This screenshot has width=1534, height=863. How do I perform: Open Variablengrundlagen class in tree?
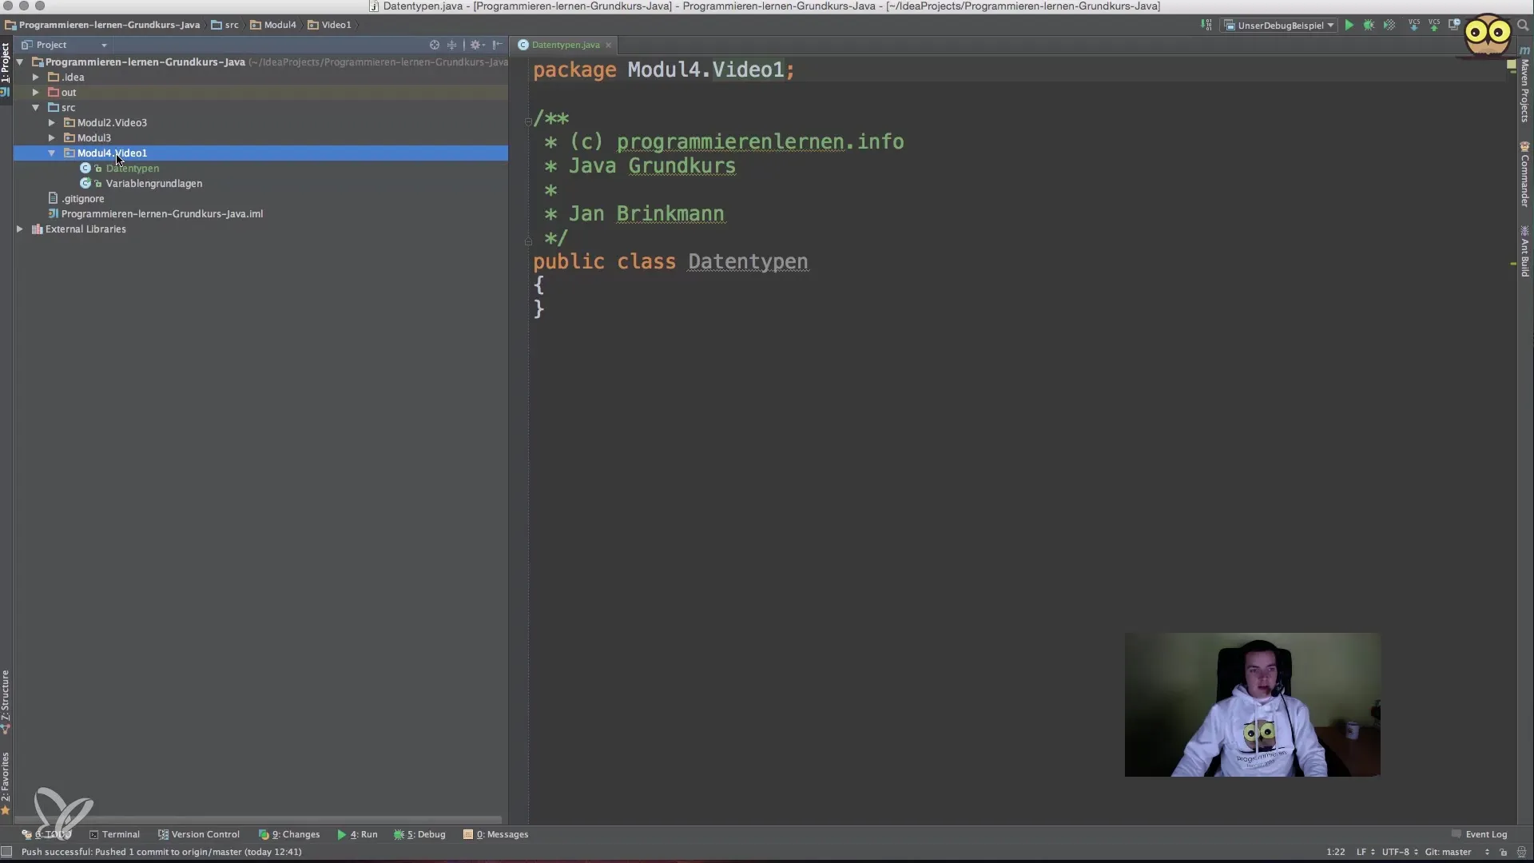[x=153, y=184]
